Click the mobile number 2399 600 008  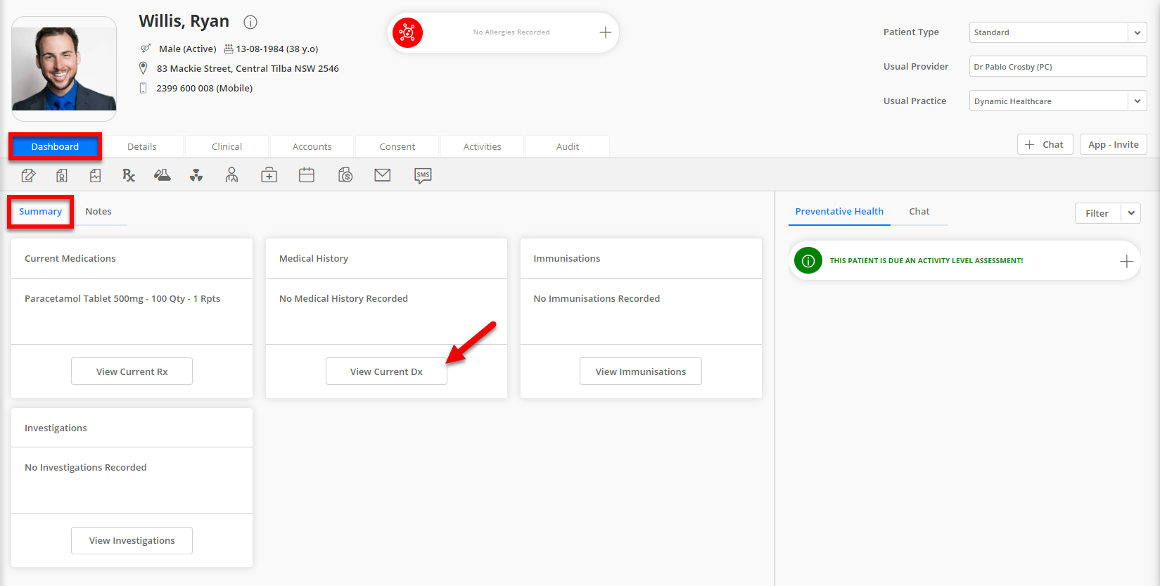pos(205,88)
